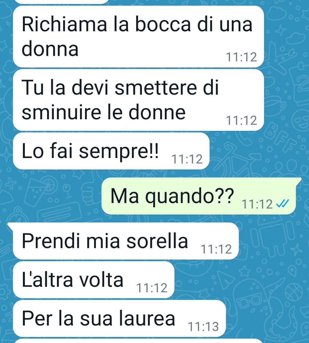Screen dimensions: 309x343
Task: Tap the timestamp beside 'Lo fai sempre!!'
Action: pyautogui.click(x=187, y=159)
